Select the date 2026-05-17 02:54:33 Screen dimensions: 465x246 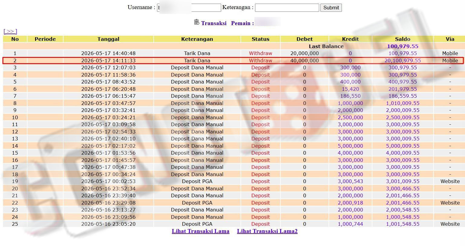click(108, 132)
